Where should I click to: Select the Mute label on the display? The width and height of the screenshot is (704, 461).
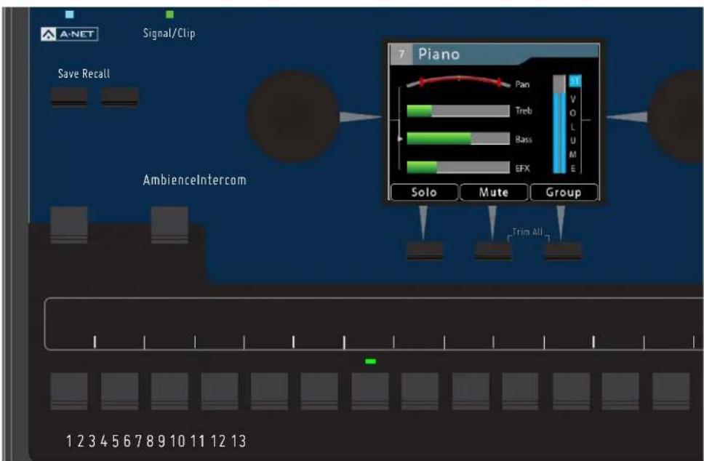(494, 192)
